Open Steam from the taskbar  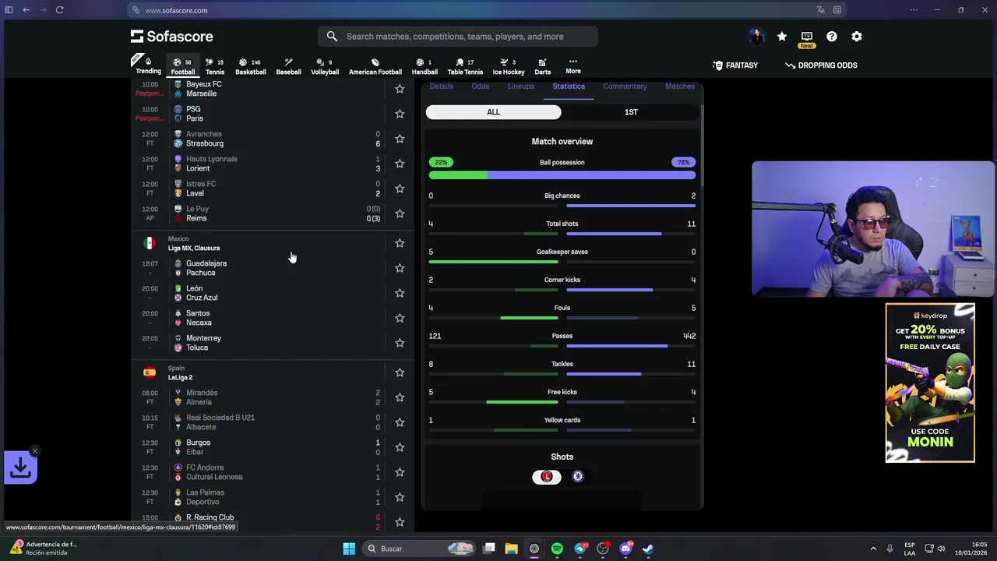click(648, 549)
